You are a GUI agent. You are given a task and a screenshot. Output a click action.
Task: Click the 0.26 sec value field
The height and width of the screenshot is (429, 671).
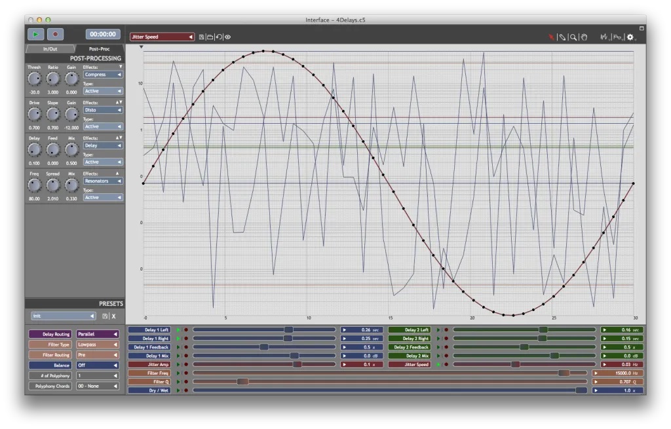362,330
